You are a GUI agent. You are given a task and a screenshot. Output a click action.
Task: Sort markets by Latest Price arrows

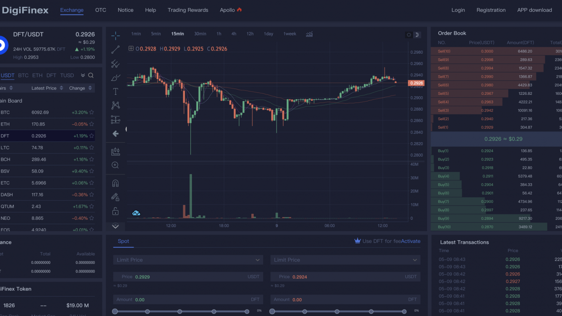pos(61,88)
